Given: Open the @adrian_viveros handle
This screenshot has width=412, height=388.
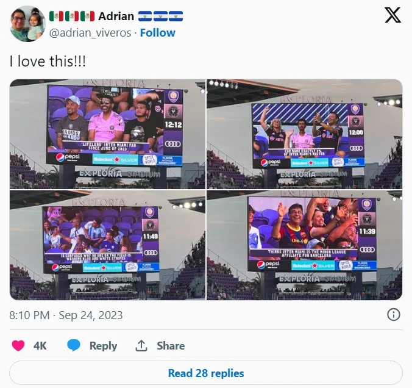Looking at the screenshot, I should (x=90, y=33).
